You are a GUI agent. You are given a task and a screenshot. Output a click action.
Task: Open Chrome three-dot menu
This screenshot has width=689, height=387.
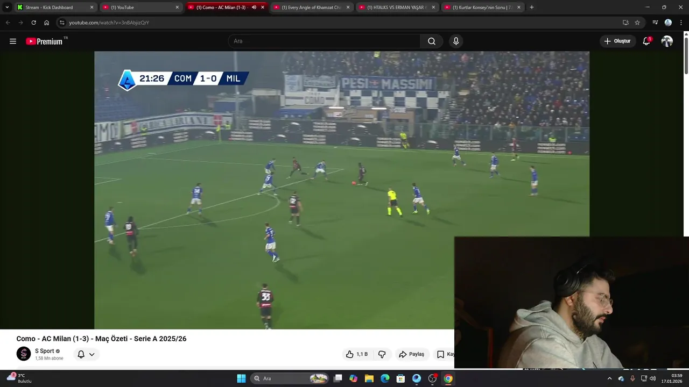(x=681, y=23)
